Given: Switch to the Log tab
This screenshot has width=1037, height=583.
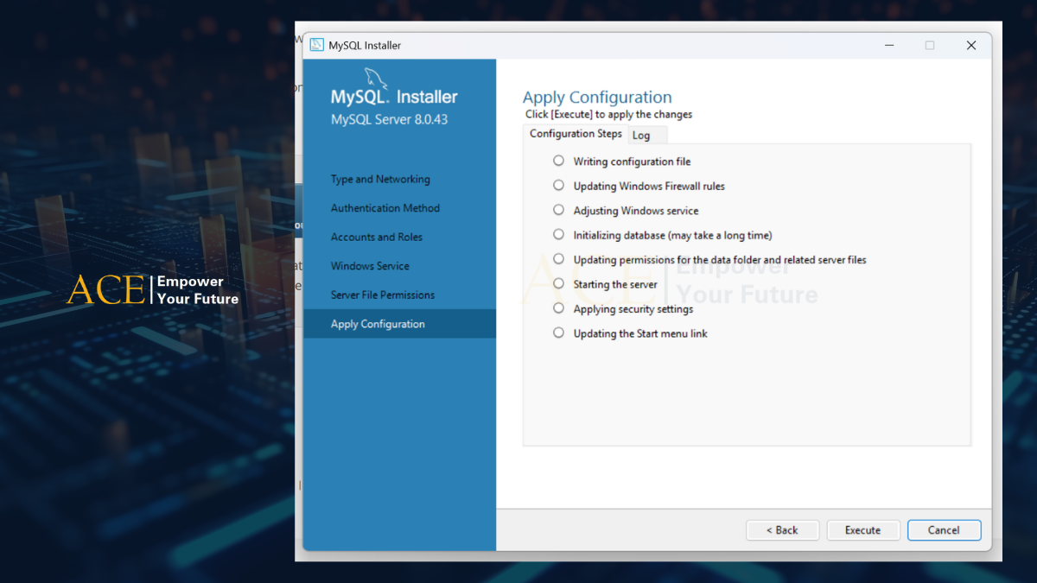Looking at the screenshot, I should coord(641,136).
